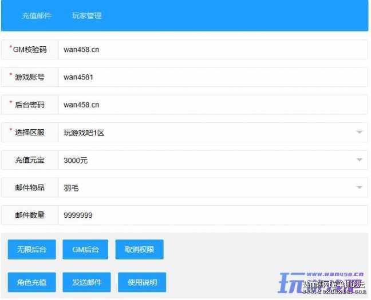Open the 邮件物品 dropdown showing 羽毛
371x300 pixels.
click(x=206, y=187)
